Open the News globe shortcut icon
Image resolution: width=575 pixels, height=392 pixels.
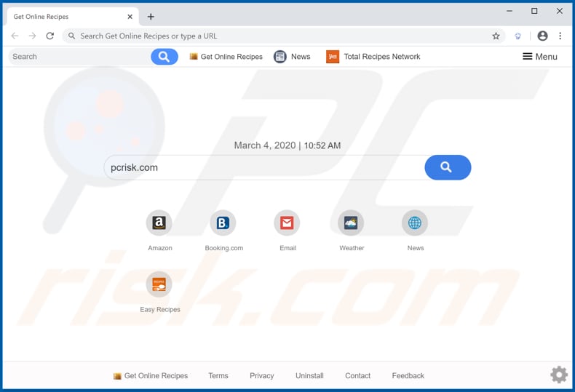(415, 223)
